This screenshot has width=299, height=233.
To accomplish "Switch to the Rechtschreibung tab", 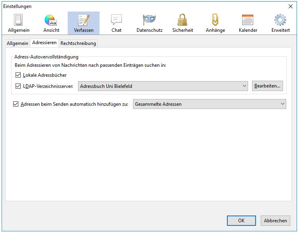I will coord(78,43).
